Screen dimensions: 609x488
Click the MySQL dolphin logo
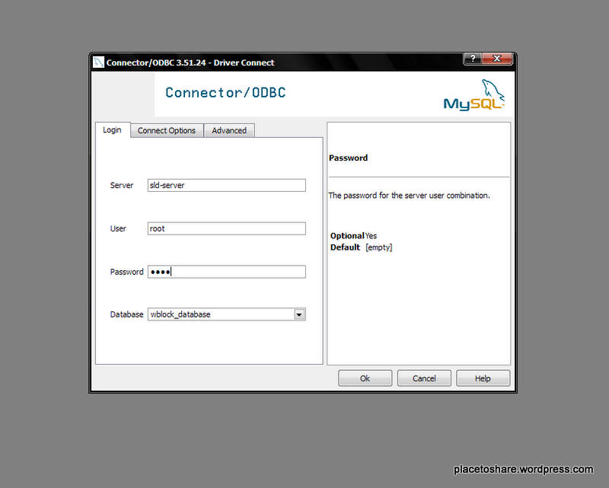pos(473,95)
